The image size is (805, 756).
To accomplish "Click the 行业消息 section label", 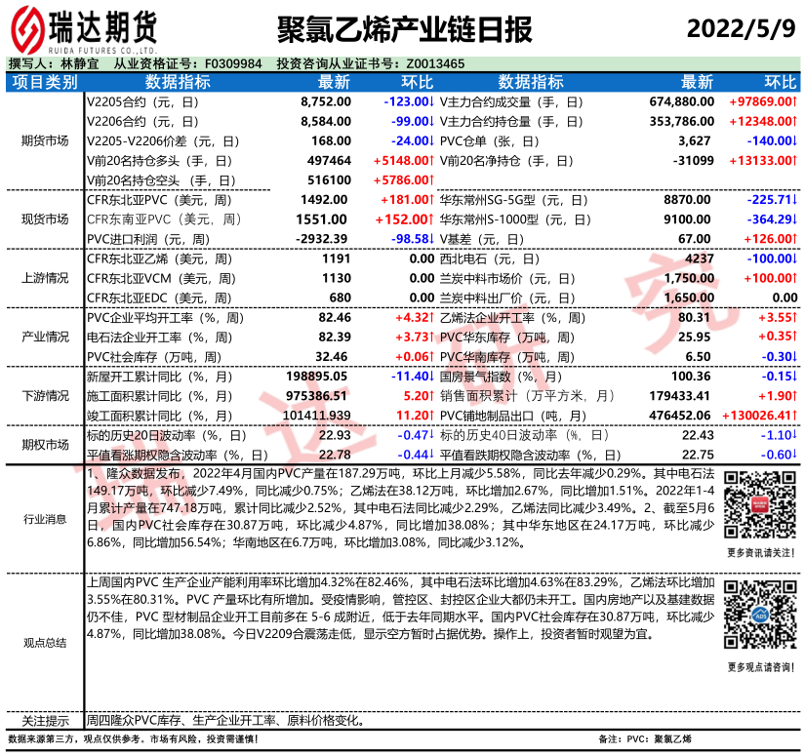I will coord(45,518).
